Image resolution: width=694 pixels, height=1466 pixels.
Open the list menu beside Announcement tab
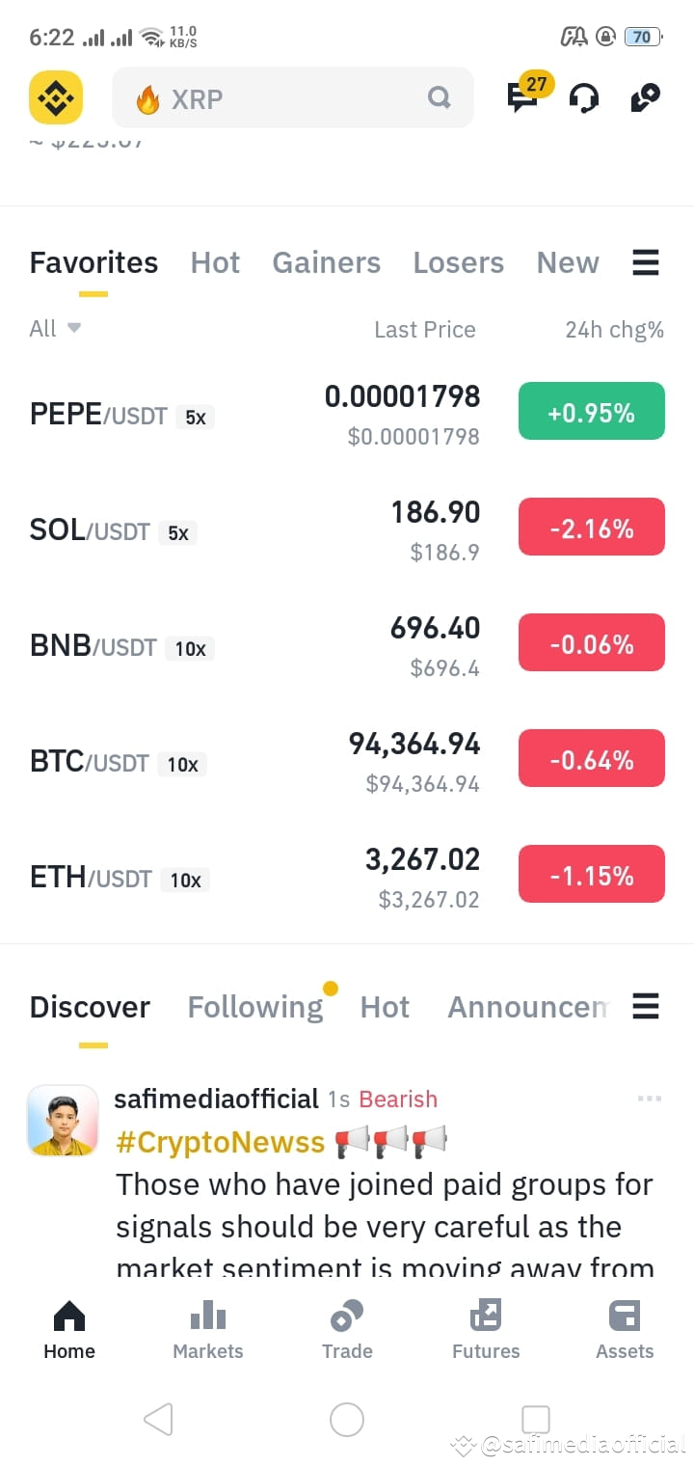pyautogui.click(x=646, y=1007)
